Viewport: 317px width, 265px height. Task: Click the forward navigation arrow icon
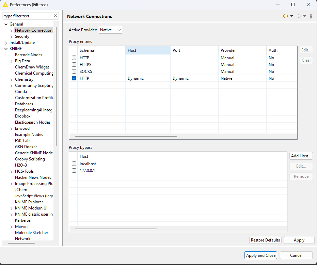[298, 16]
